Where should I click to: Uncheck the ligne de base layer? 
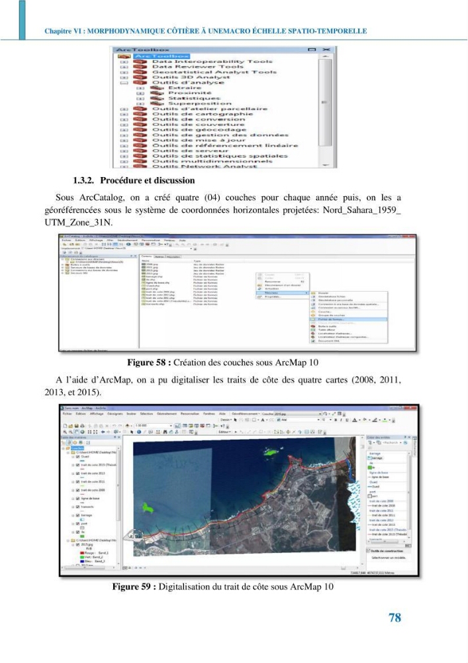[x=77, y=499]
